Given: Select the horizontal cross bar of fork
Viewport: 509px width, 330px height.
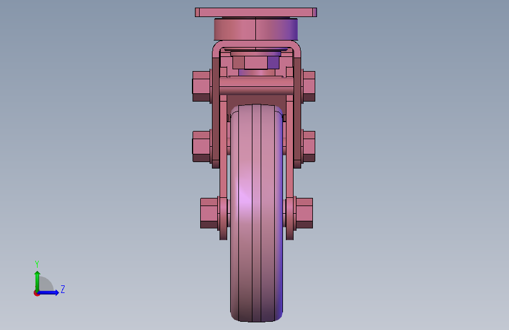Looking at the screenshot, I should click(x=257, y=86).
